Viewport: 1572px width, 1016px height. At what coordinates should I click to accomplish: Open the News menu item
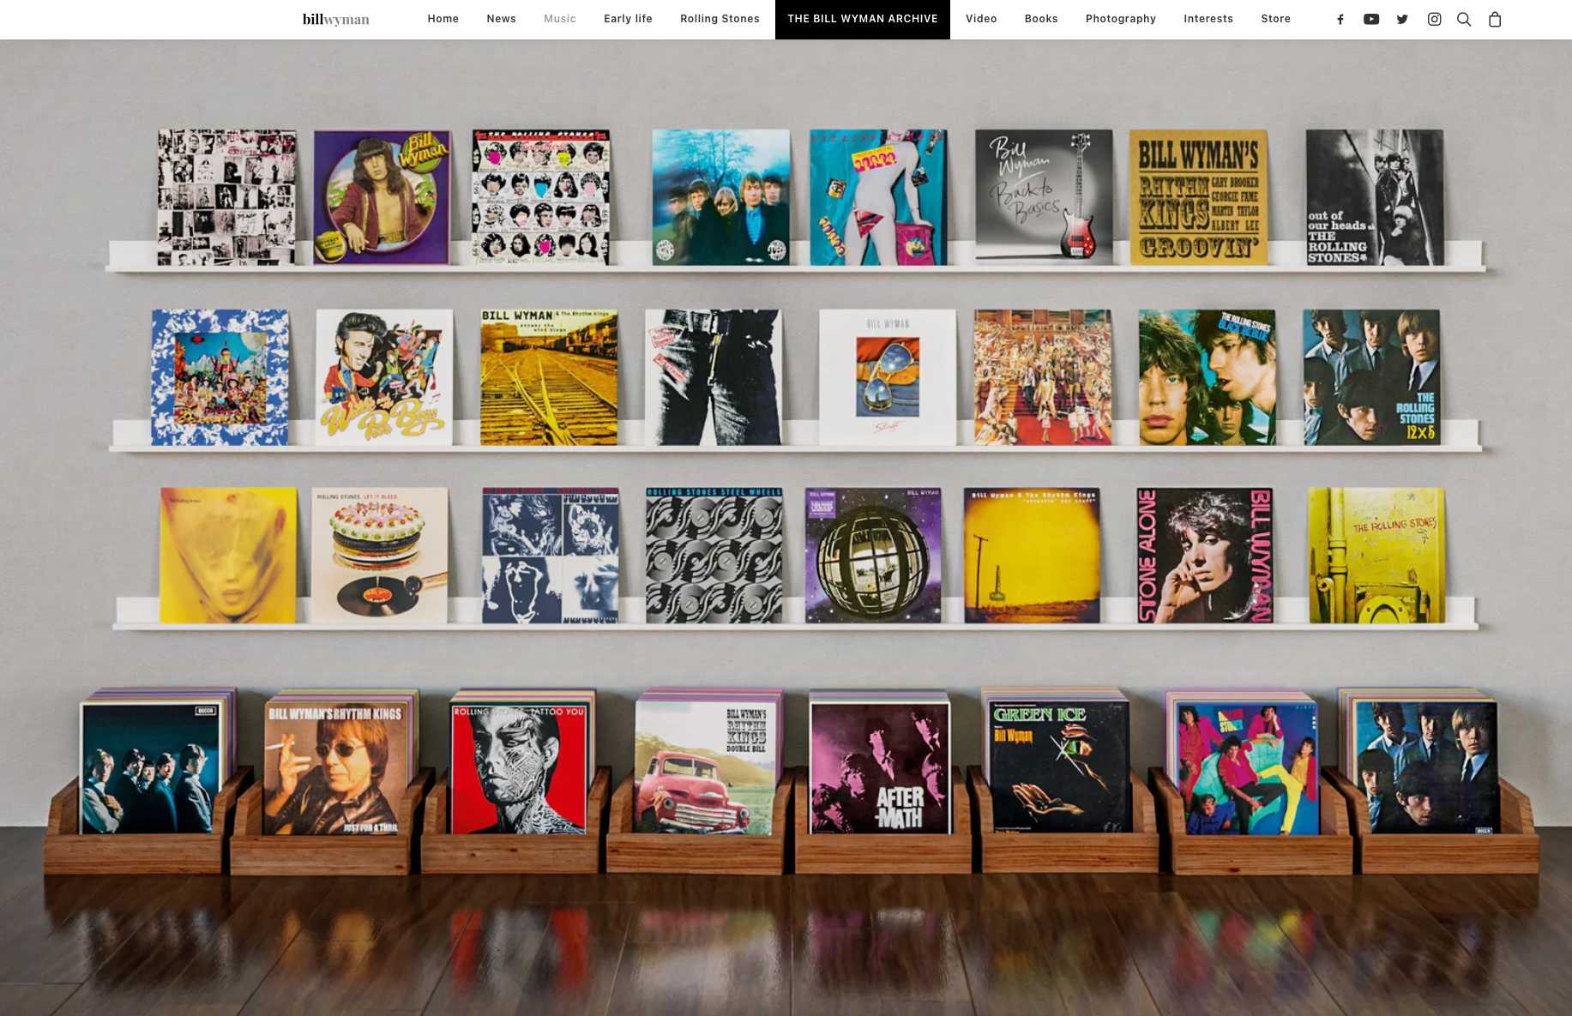pyautogui.click(x=501, y=19)
